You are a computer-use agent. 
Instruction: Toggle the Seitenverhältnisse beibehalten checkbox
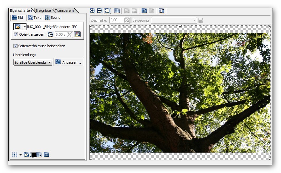pos(16,46)
